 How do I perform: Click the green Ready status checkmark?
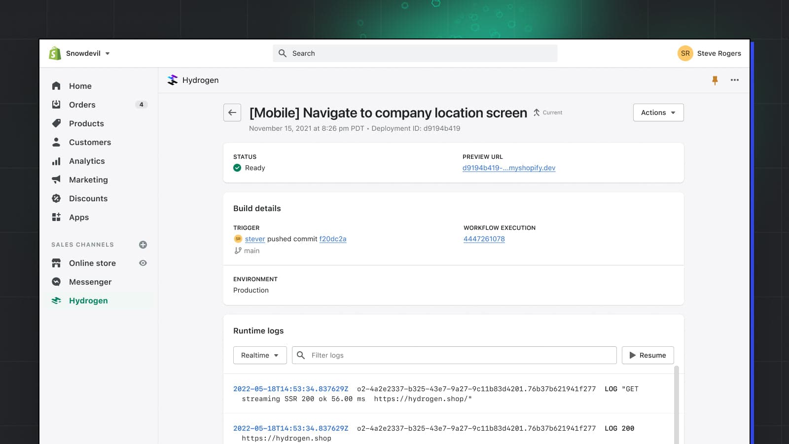tap(237, 168)
